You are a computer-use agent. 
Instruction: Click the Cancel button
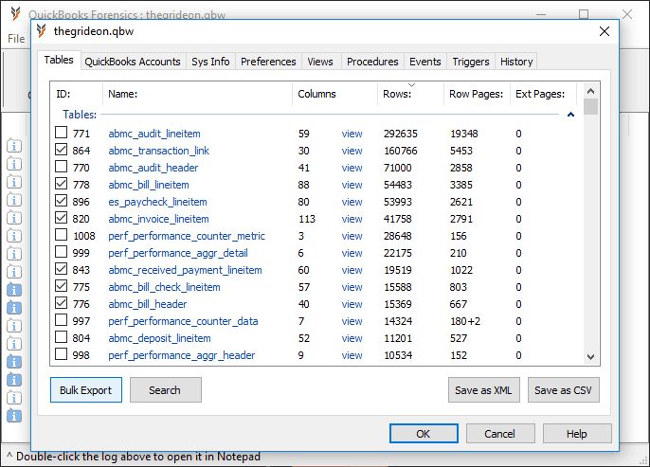(x=500, y=434)
